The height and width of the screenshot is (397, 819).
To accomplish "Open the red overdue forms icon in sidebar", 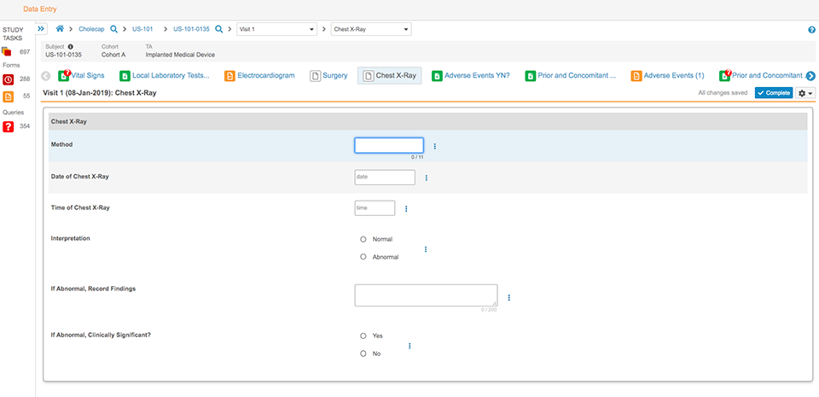I will (x=8, y=79).
